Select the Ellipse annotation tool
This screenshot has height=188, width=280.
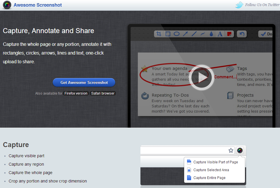(x=177, y=34)
